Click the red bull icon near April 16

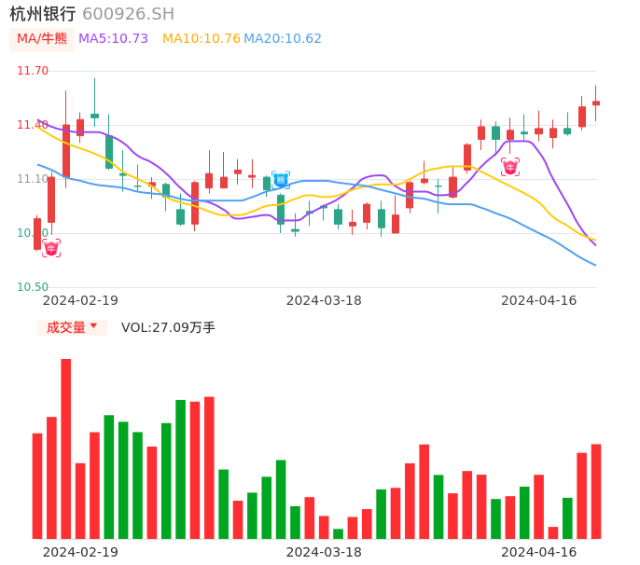[x=510, y=167]
